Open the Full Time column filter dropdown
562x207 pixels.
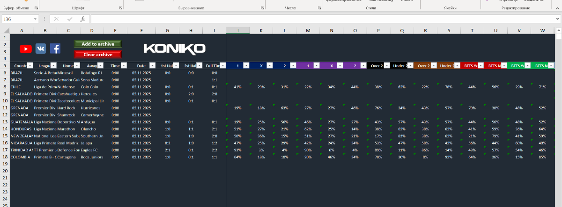click(x=222, y=66)
